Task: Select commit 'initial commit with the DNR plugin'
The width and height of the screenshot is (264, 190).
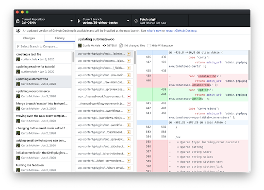Action: [43, 156]
